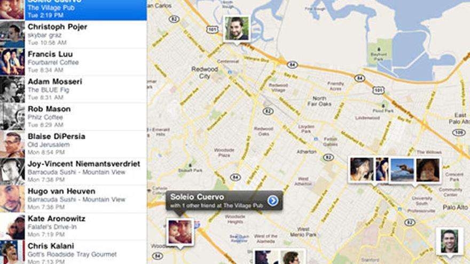Select Rob Mason at Philz Coffee
Viewport: 470px width, 264px height.
74,117
